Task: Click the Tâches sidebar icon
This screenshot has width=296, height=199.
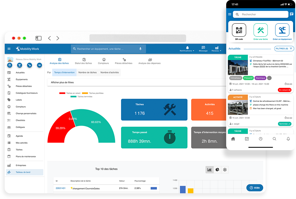Action: (9, 150)
